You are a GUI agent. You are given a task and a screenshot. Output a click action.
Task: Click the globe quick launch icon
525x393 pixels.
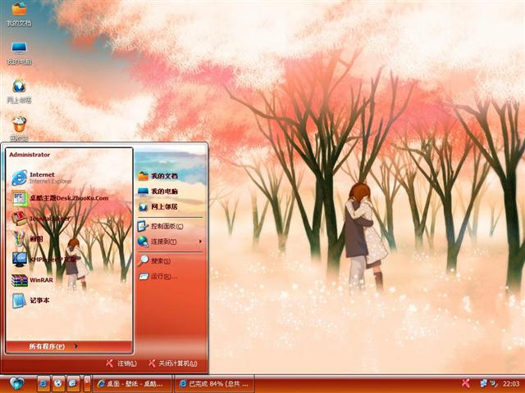(58, 383)
